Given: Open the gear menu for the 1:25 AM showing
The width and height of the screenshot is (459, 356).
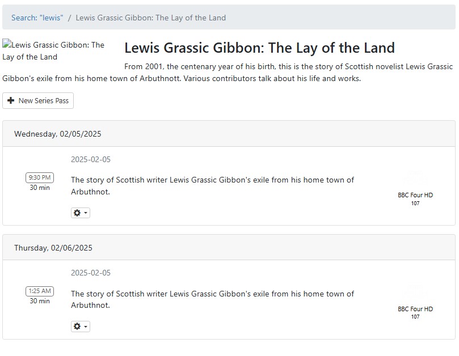Looking at the screenshot, I should tap(81, 327).
